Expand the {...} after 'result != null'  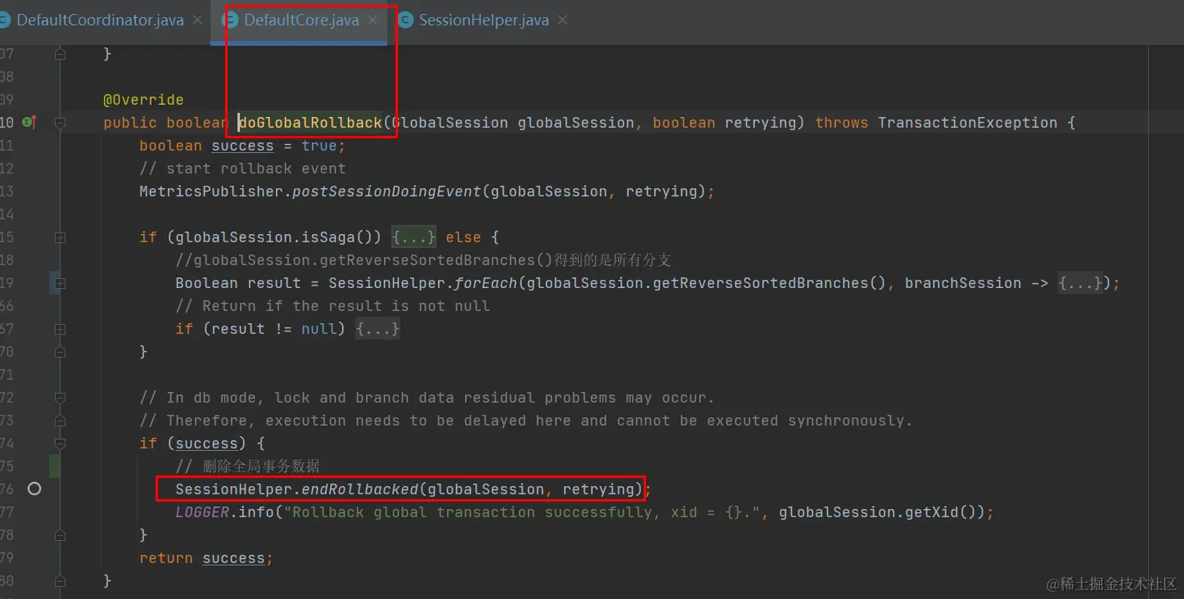click(x=377, y=329)
